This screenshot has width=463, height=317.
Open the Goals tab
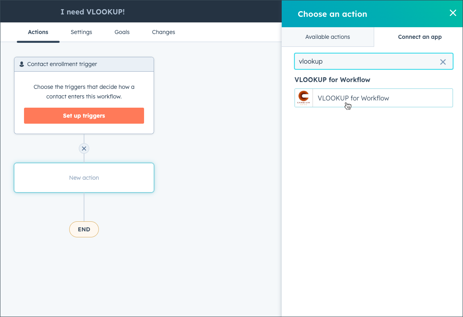tap(122, 32)
